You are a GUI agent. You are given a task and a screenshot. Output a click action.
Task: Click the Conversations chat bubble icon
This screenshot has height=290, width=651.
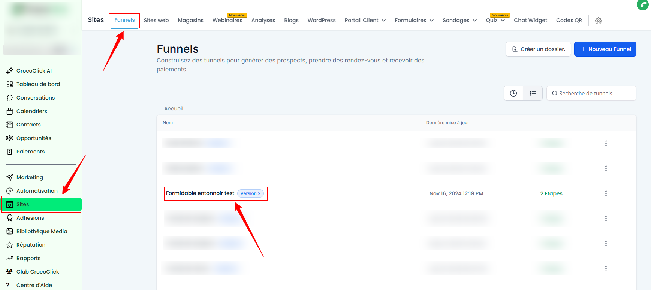(x=10, y=98)
